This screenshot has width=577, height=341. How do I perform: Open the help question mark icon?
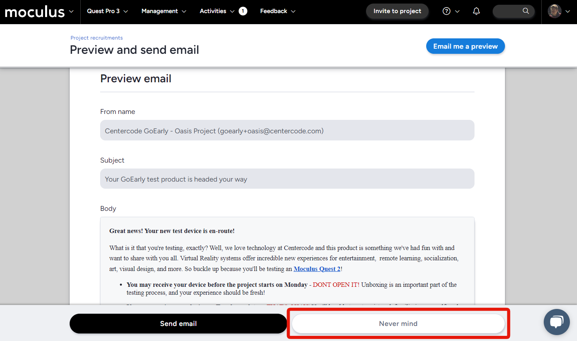pyautogui.click(x=446, y=11)
